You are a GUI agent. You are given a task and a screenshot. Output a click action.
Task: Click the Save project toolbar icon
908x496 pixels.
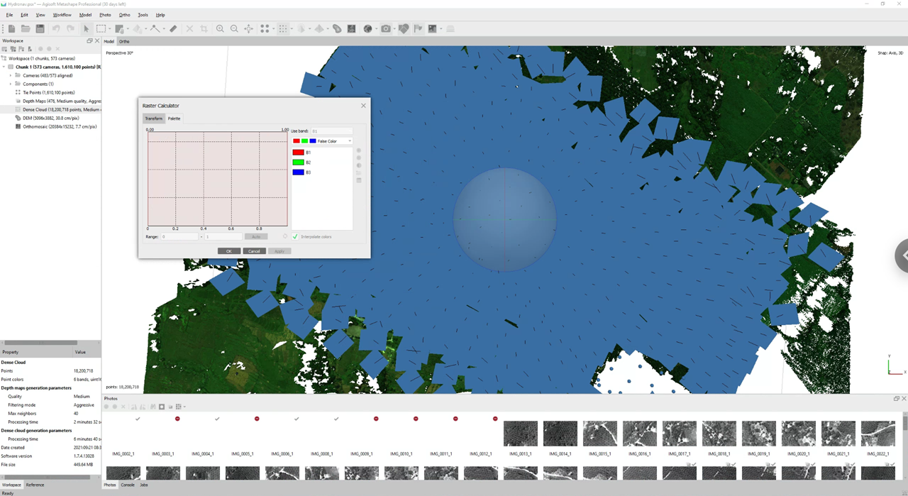click(40, 29)
